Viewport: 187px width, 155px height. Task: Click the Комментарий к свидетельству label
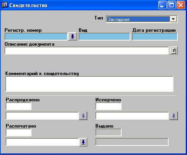coord(42,74)
